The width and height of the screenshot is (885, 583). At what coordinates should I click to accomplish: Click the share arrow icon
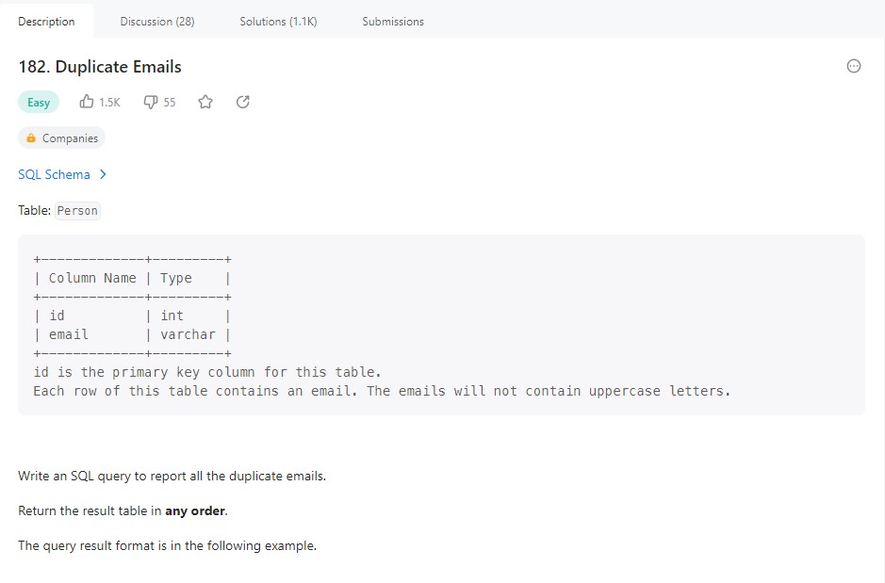(242, 102)
